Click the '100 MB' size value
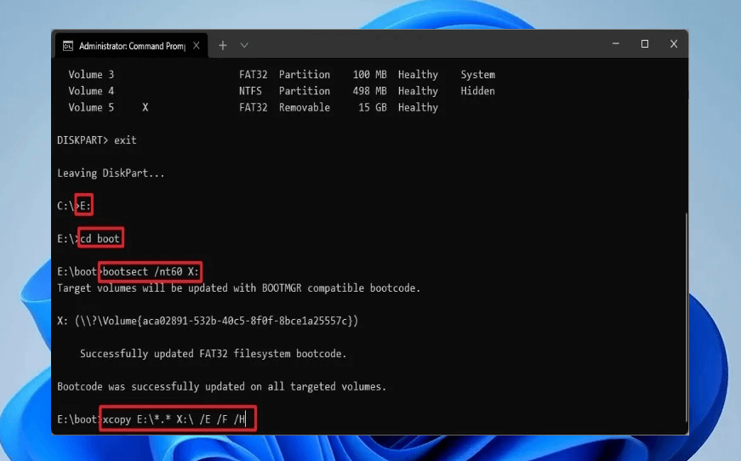Viewport: 741px width, 461px height. point(369,75)
